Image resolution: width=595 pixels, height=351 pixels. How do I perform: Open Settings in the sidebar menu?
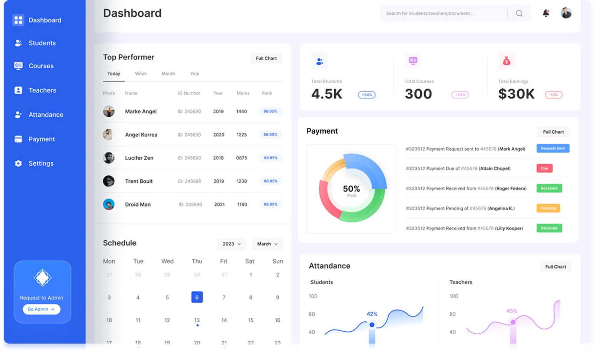point(41,163)
